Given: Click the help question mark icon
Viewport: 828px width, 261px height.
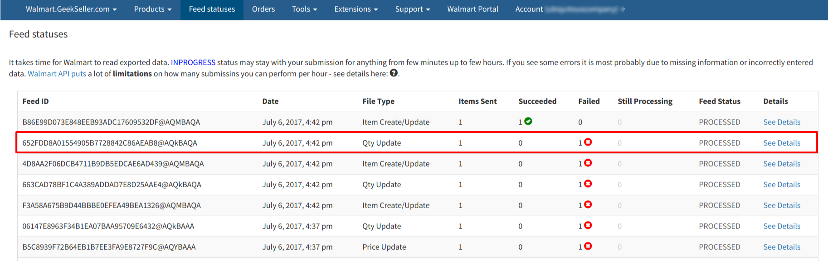Looking at the screenshot, I should [x=394, y=73].
